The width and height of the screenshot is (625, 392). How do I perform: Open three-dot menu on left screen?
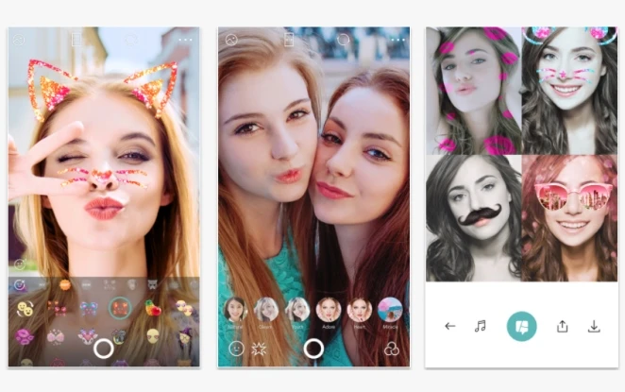click(x=185, y=41)
